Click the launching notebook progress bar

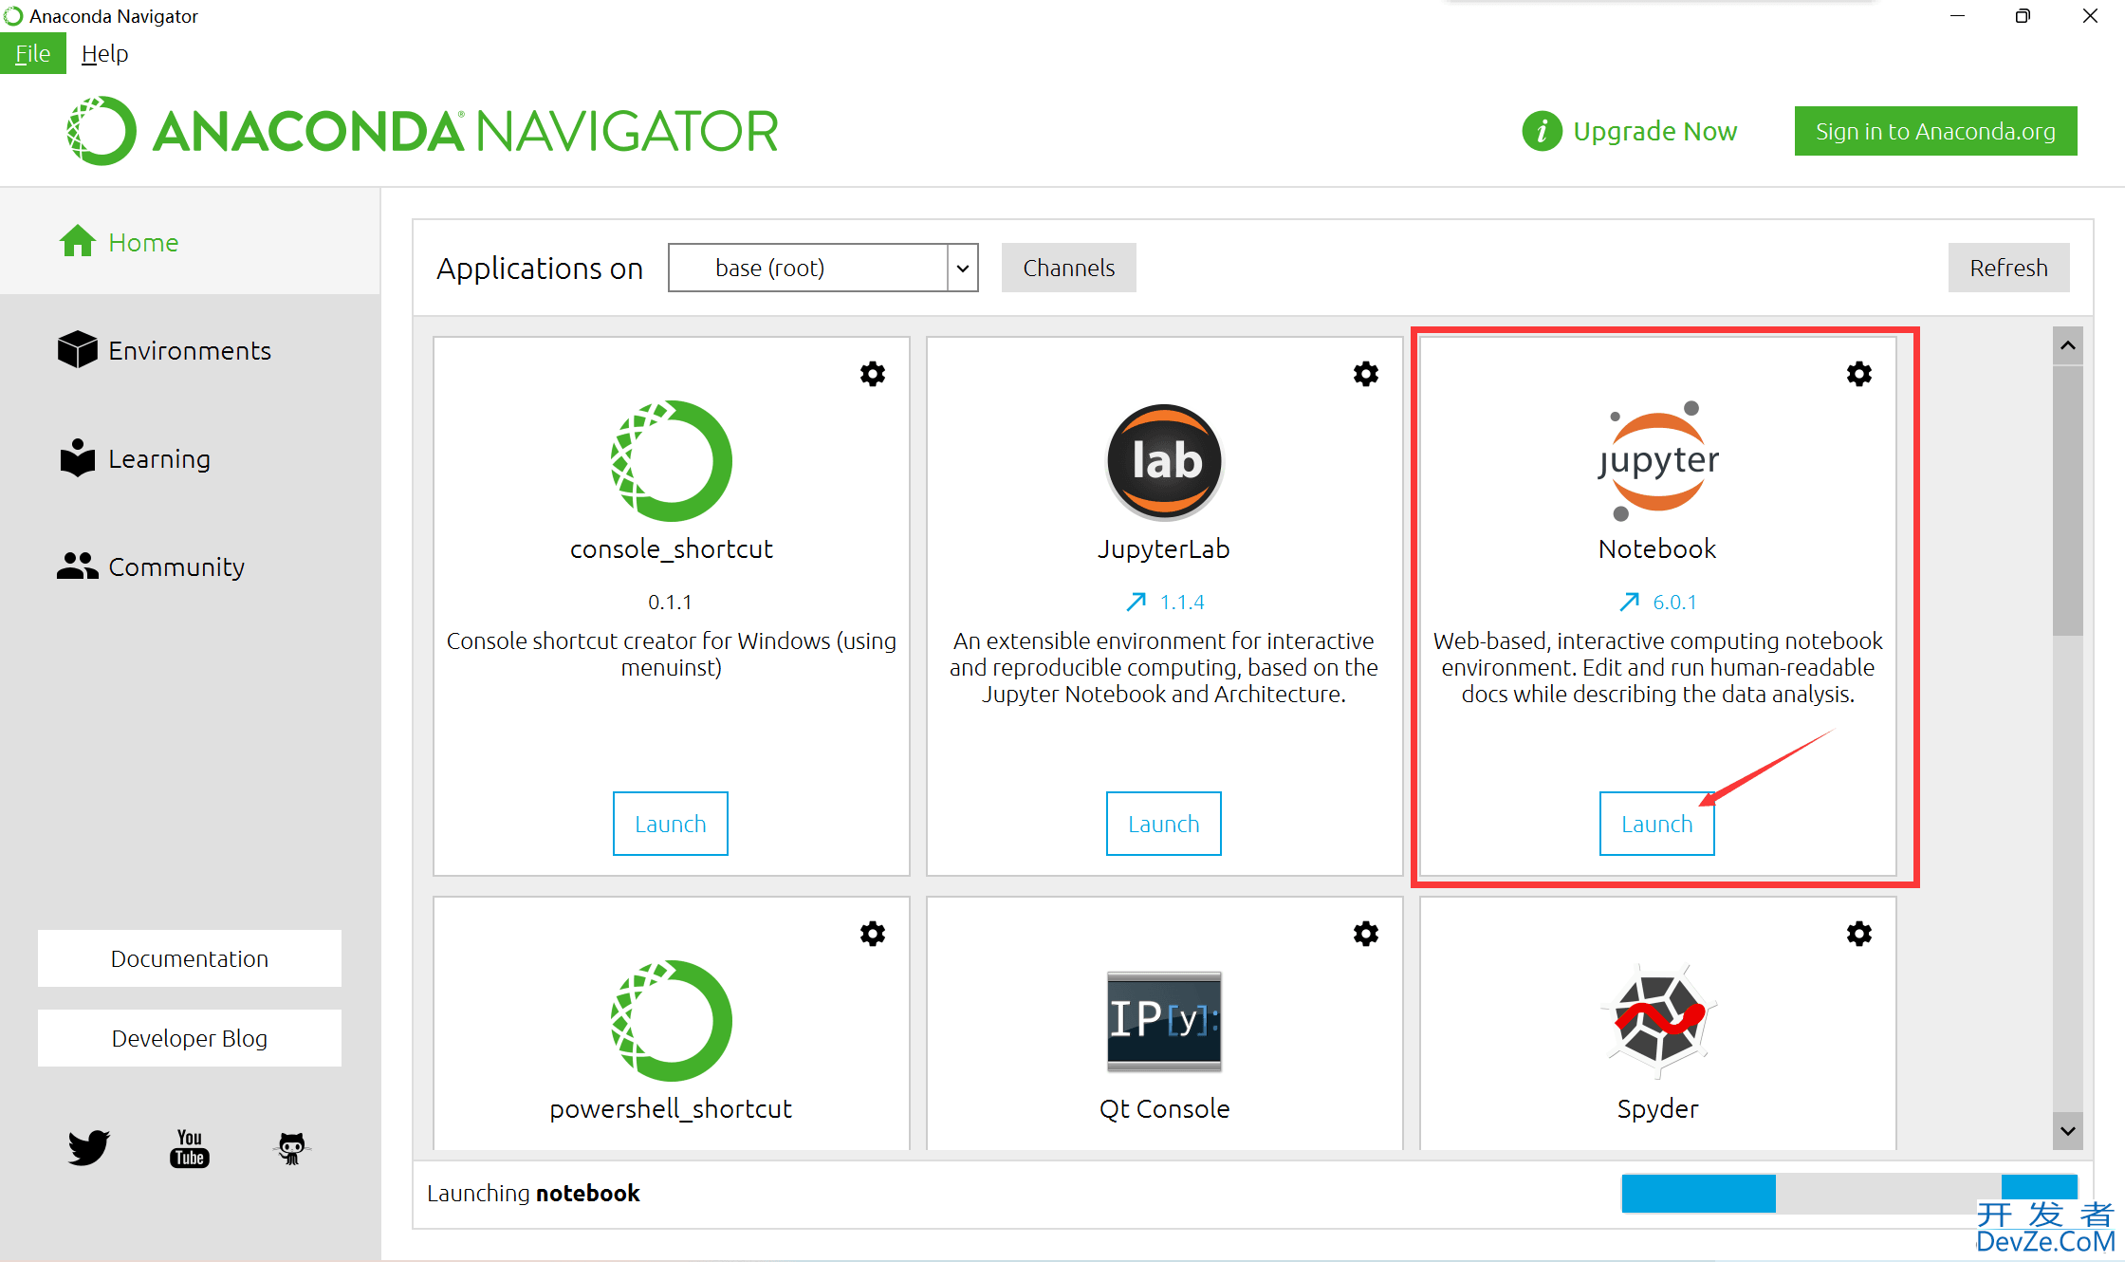tap(1850, 1193)
